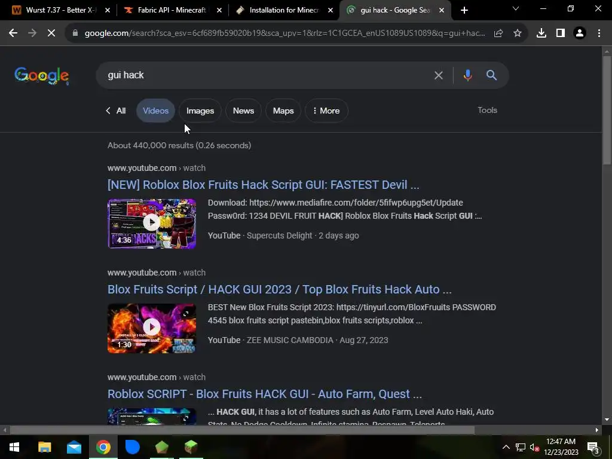
Task: Switch to All results filter
Action: [x=116, y=111]
